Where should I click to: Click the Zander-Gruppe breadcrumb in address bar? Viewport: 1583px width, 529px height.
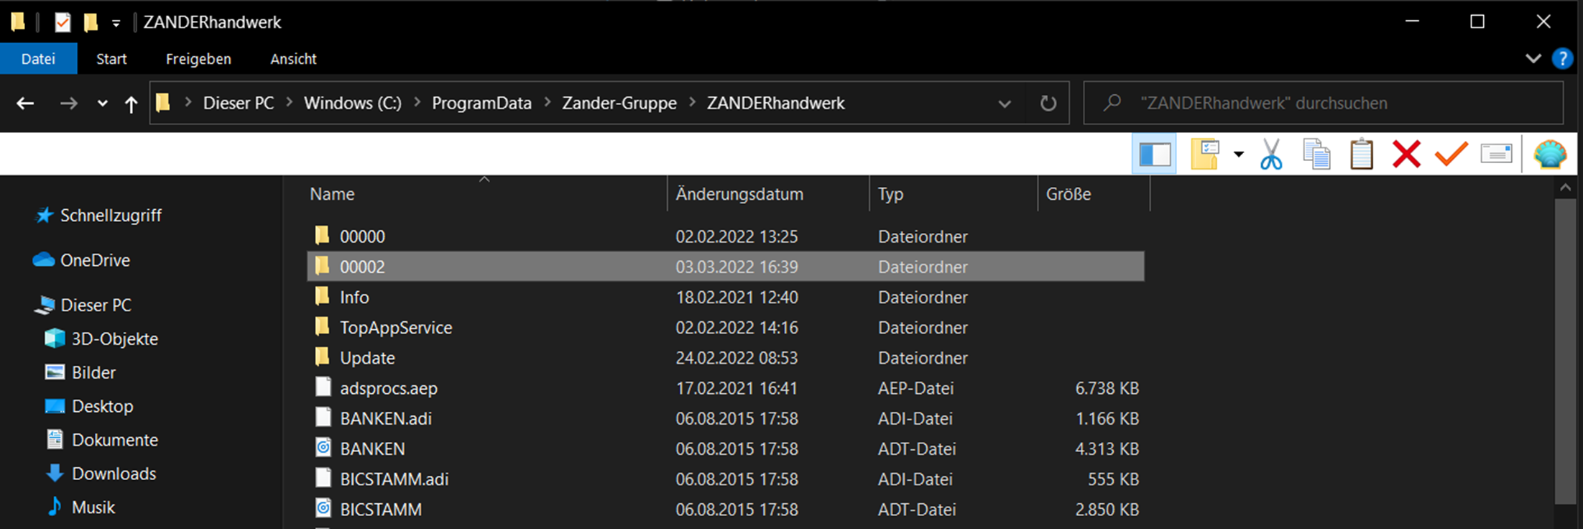click(619, 103)
